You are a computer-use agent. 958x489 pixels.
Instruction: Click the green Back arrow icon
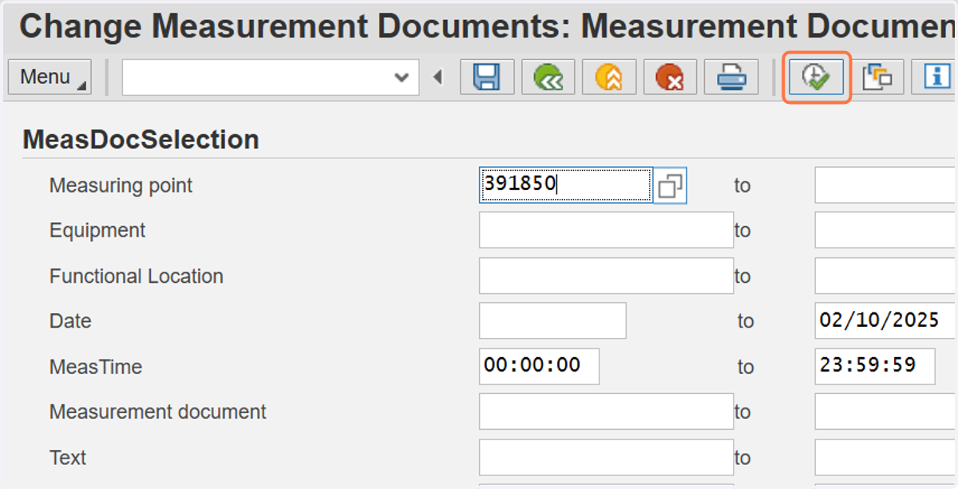click(548, 78)
